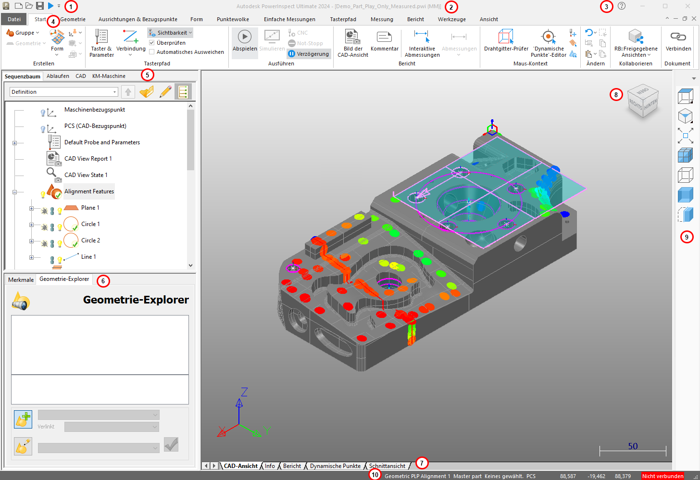Switch to the KM-Maschine tab

point(109,76)
